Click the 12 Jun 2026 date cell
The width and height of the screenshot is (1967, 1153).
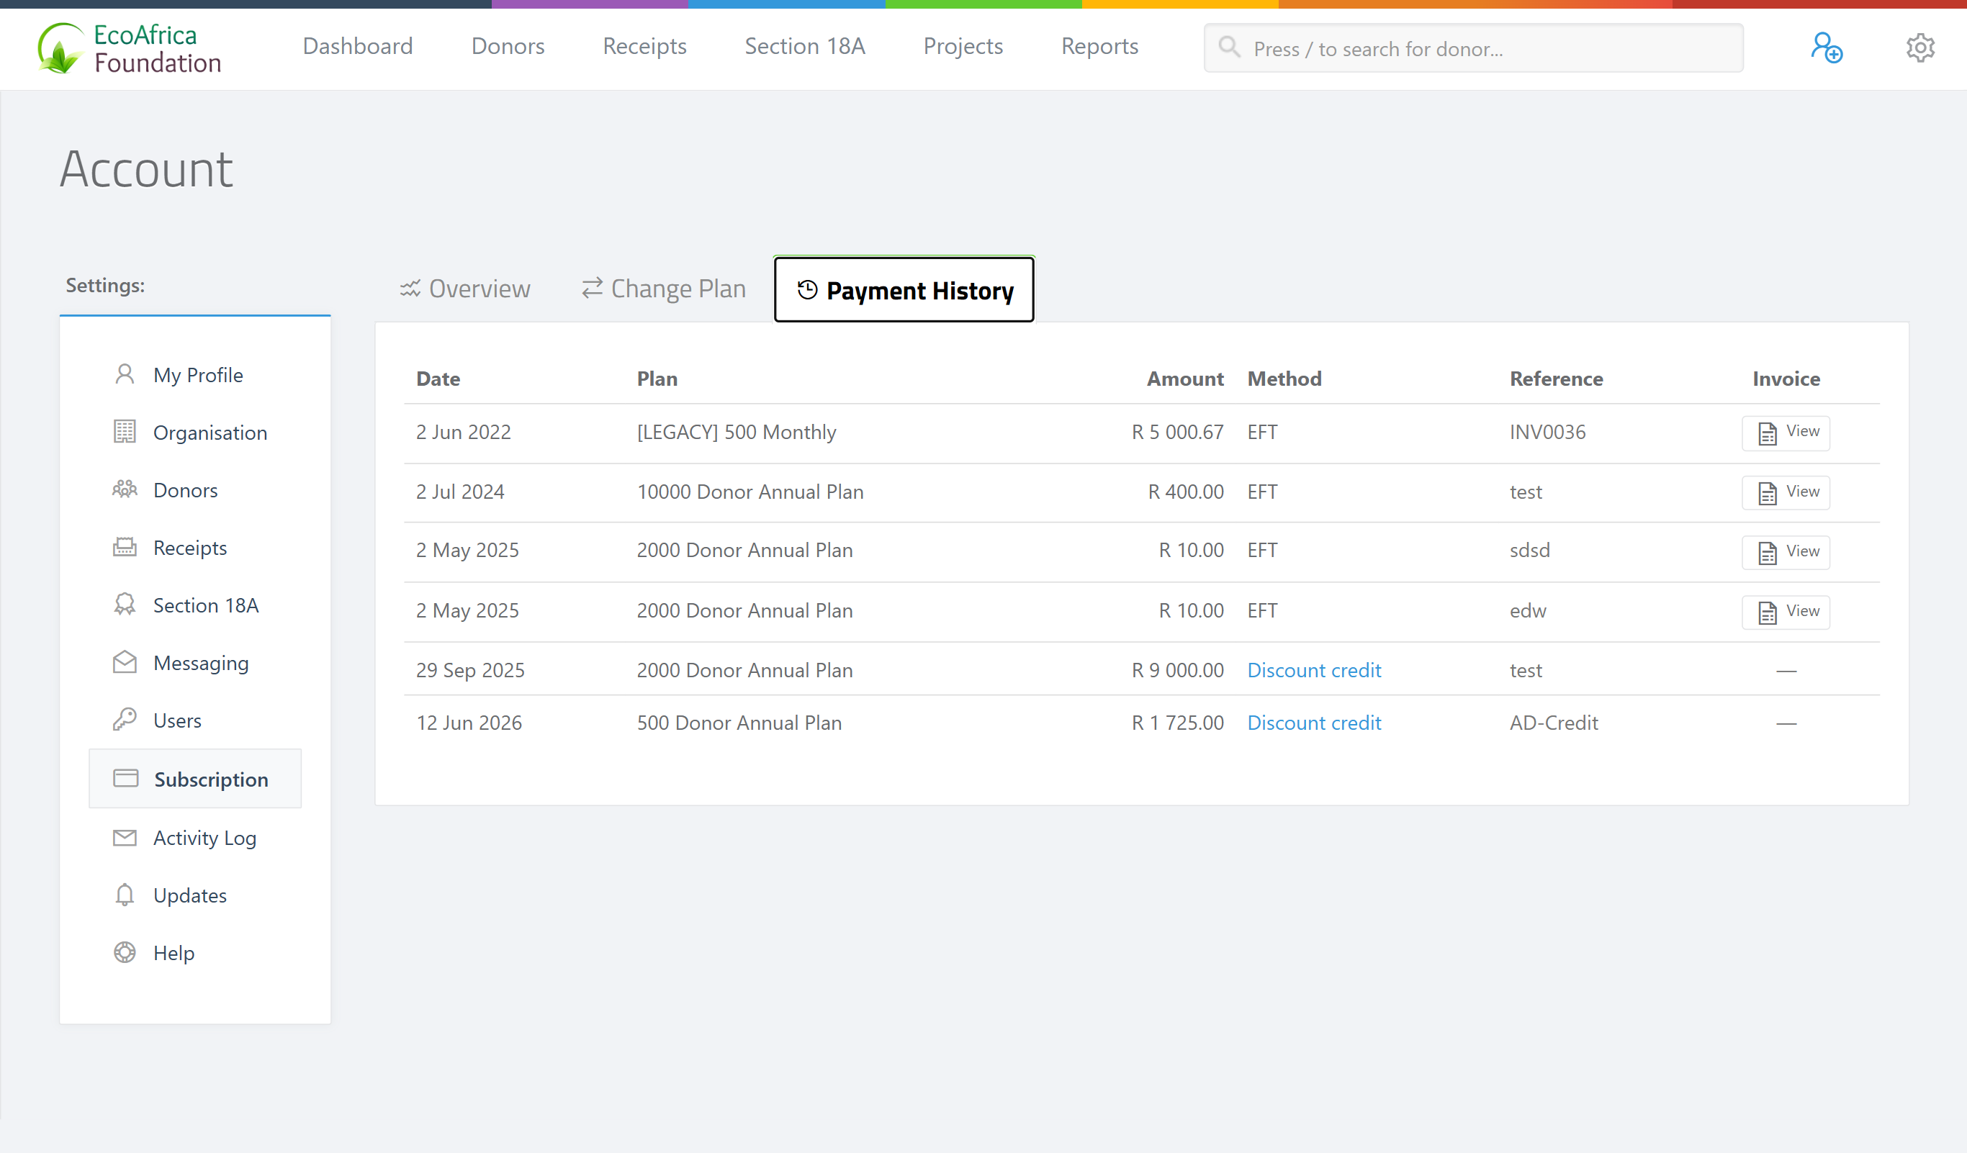pos(469,723)
